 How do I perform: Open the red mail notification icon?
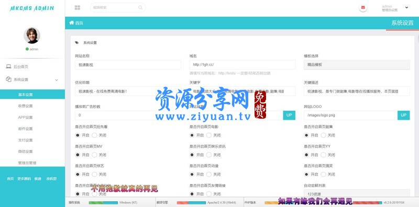coord(363,7)
